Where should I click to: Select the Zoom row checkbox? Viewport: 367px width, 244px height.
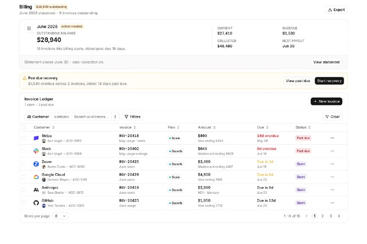coord(24,164)
